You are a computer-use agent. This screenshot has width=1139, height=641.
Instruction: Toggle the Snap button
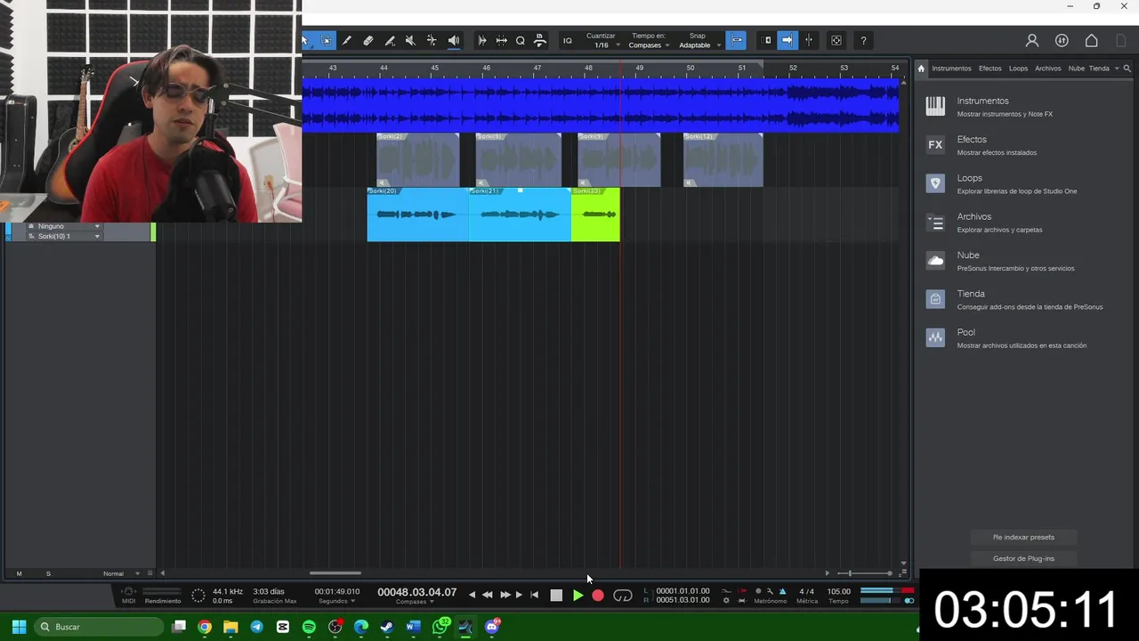tap(737, 40)
